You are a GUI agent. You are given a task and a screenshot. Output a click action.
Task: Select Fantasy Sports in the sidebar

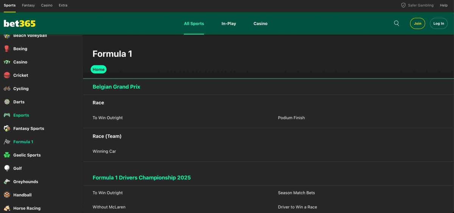[x=29, y=128]
